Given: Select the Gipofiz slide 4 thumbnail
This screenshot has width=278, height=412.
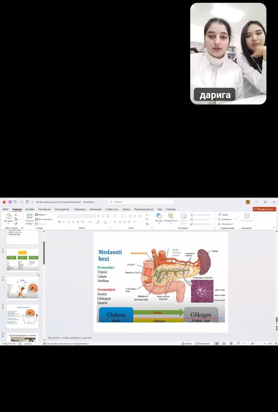Looking at the screenshot, I should [x=23, y=288].
